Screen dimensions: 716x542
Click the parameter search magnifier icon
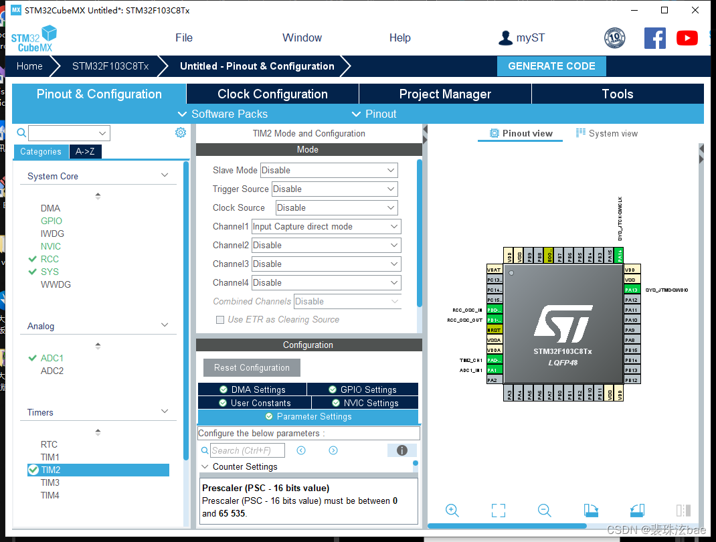pos(205,451)
